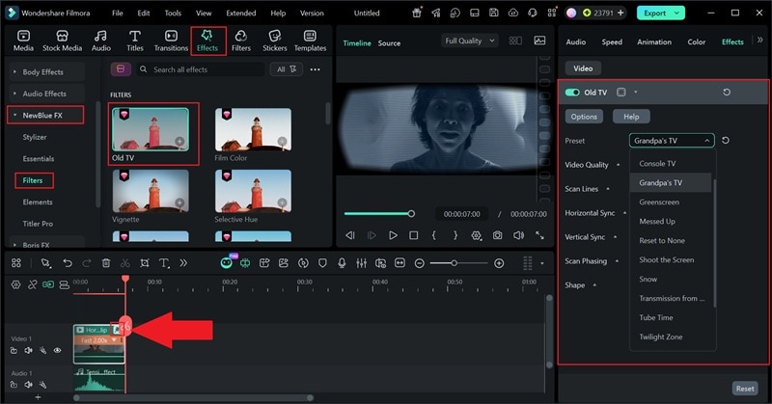
Task: Adjust the timeline zoom slider
Action: (x=454, y=263)
